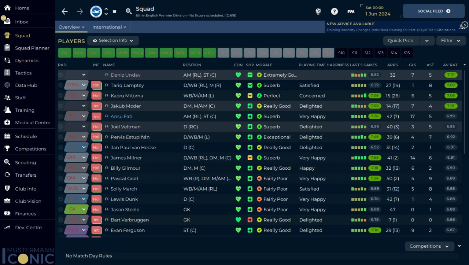The width and height of the screenshot is (469, 265).
Task: Expand the Selection Info dropdown
Action: pos(113,41)
